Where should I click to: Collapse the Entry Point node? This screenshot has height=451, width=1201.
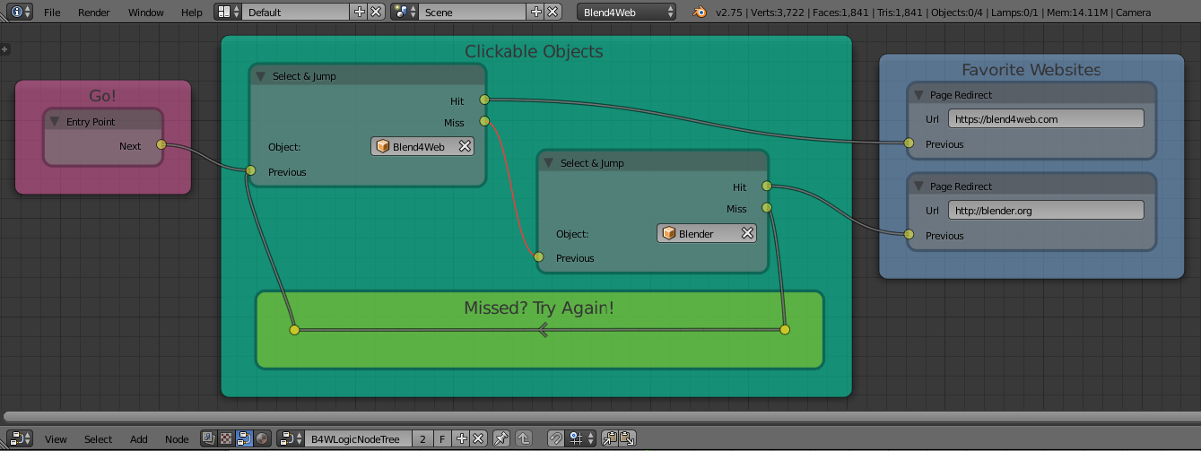pos(55,121)
